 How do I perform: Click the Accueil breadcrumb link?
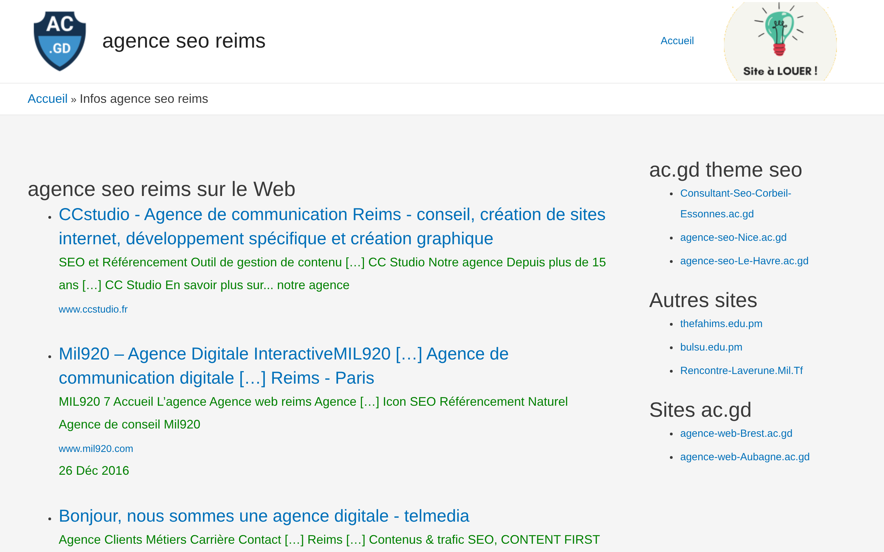tap(48, 99)
